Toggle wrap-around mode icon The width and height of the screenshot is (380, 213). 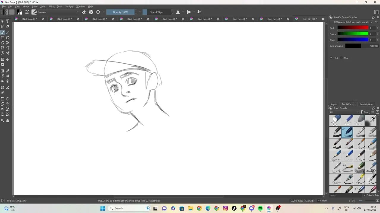pos(199,12)
